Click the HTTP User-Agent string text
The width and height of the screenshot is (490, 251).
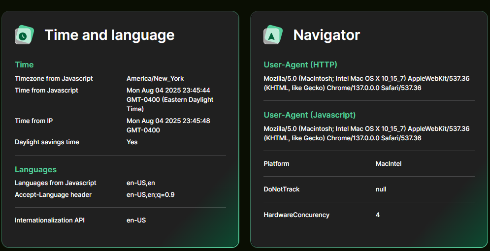pos(366,83)
